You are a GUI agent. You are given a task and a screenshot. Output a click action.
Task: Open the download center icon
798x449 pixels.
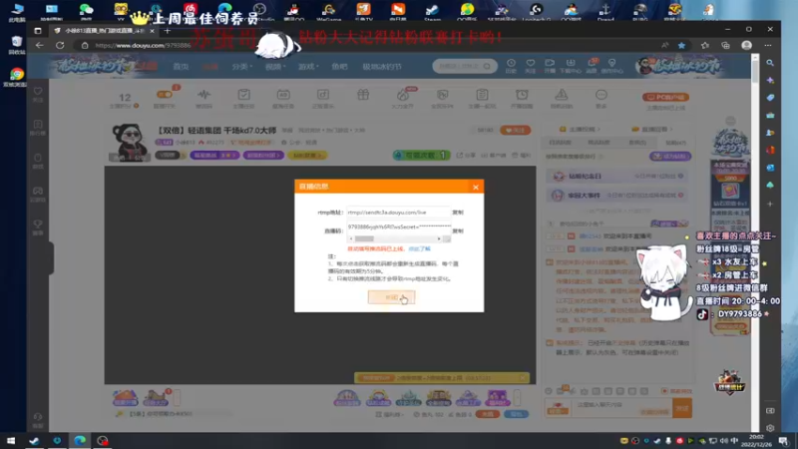(x=570, y=66)
